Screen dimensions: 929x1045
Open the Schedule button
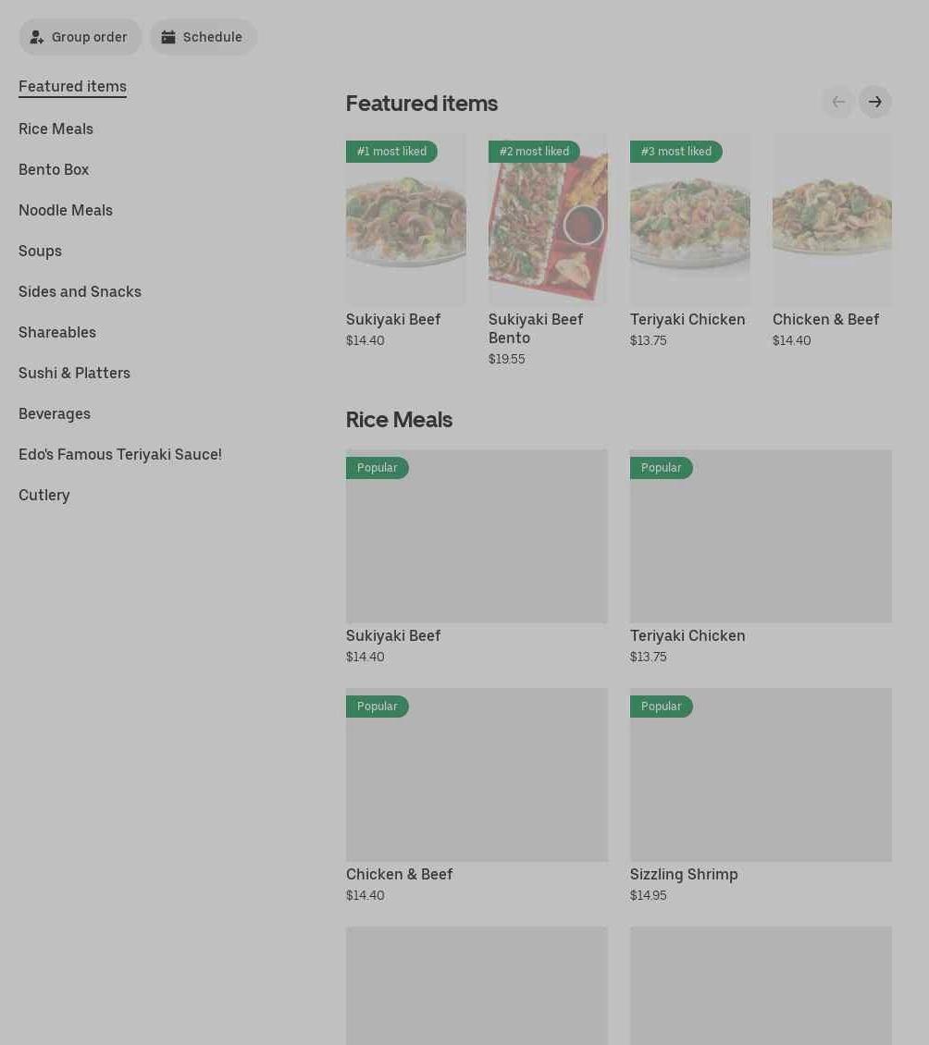coord(203,37)
